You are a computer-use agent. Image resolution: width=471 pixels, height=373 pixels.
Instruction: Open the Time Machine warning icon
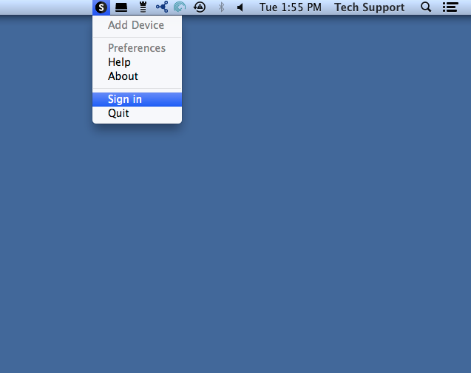(200, 7)
